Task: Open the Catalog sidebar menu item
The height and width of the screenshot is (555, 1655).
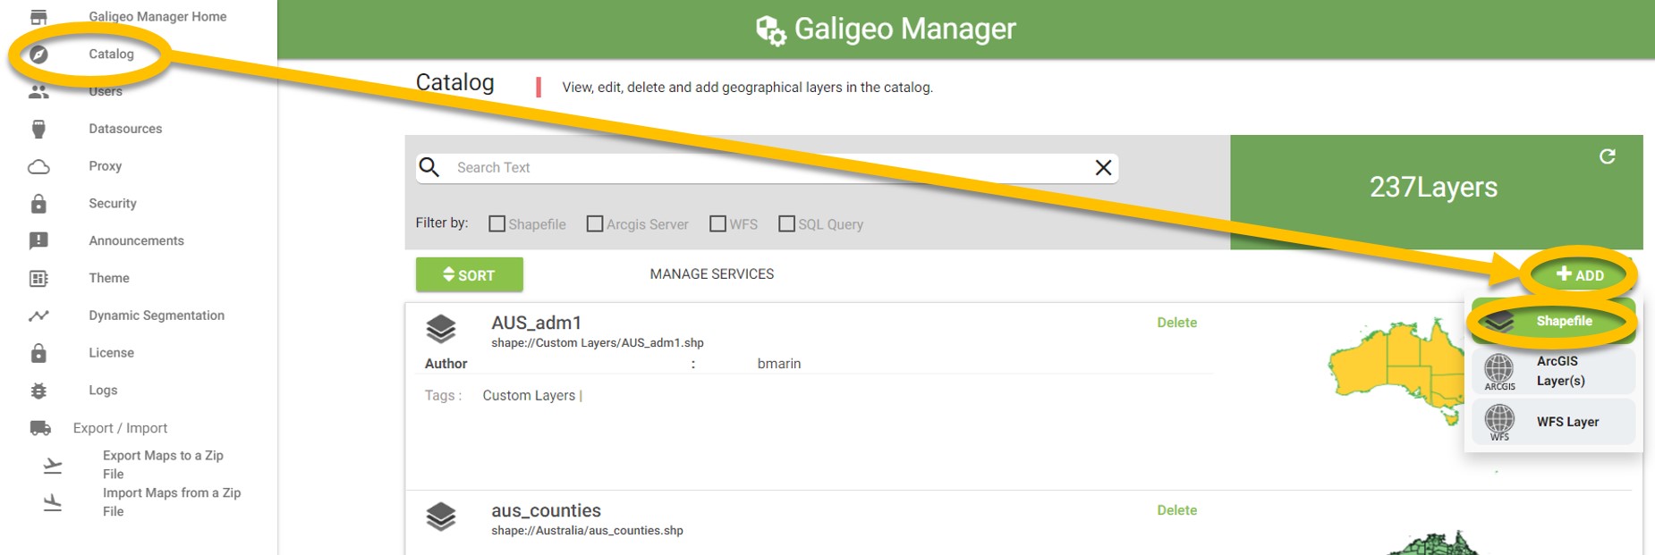Action: coord(111,55)
